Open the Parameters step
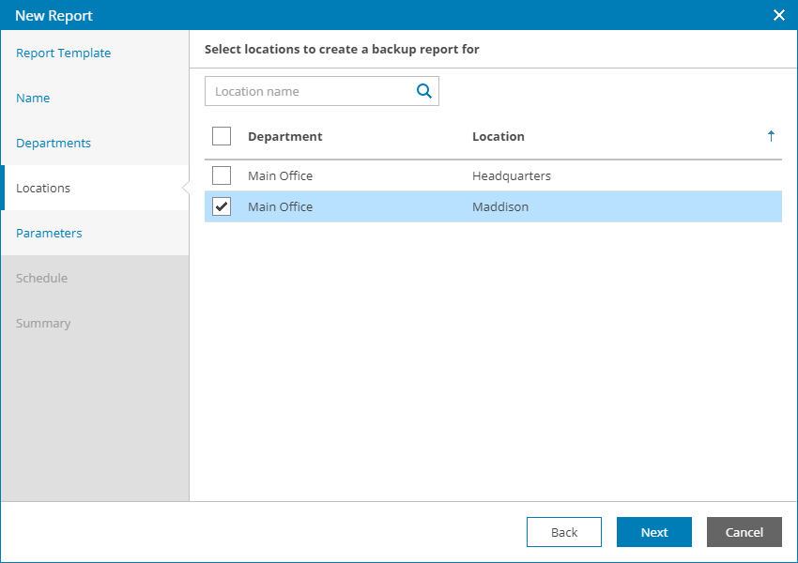 pyautogui.click(x=49, y=234)
